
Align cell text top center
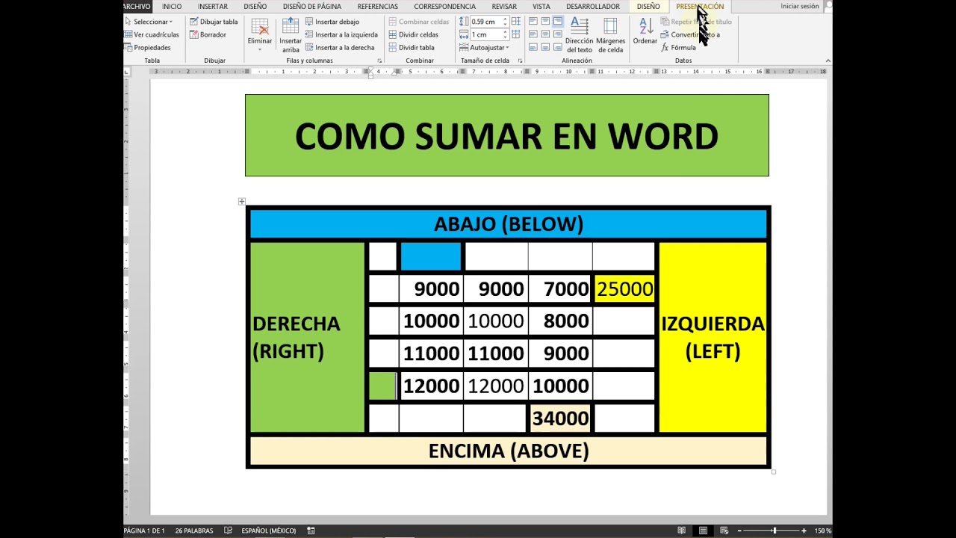point(545,22)
